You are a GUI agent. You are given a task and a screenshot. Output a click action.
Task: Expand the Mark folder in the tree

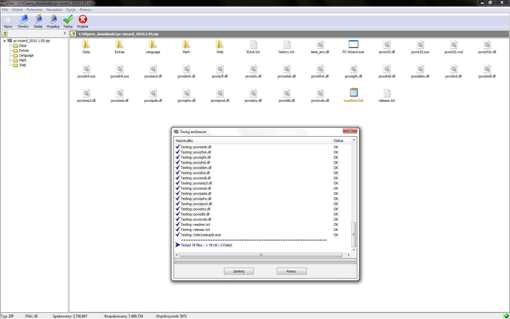(x=10, y=60)
